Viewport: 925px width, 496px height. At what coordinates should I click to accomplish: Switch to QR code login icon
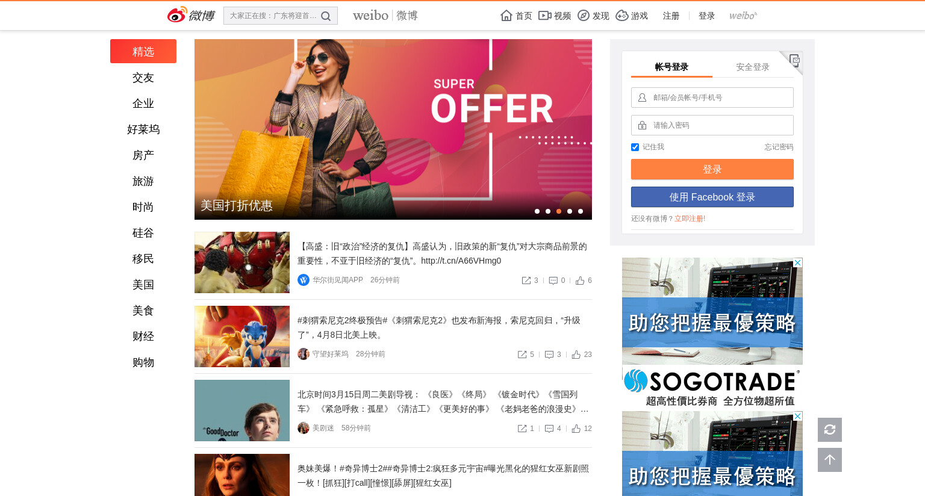coord(794,60)
